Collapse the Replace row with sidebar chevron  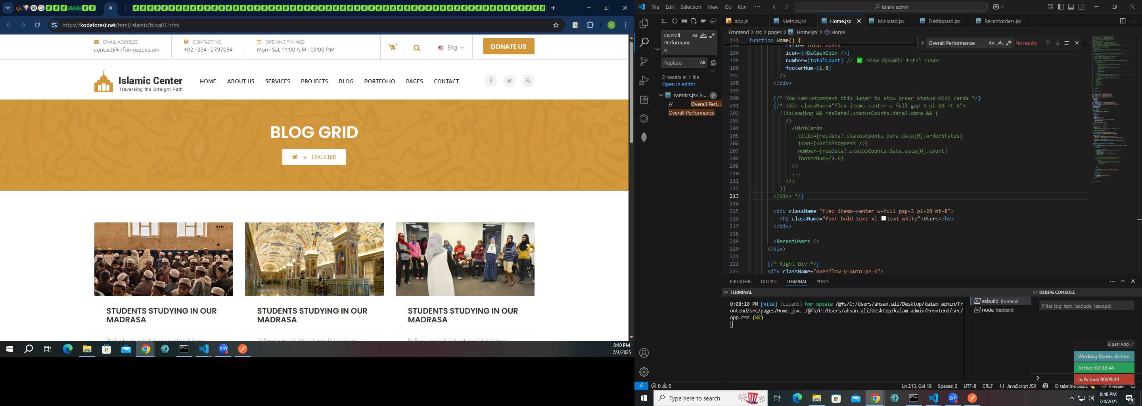point(657,49)
